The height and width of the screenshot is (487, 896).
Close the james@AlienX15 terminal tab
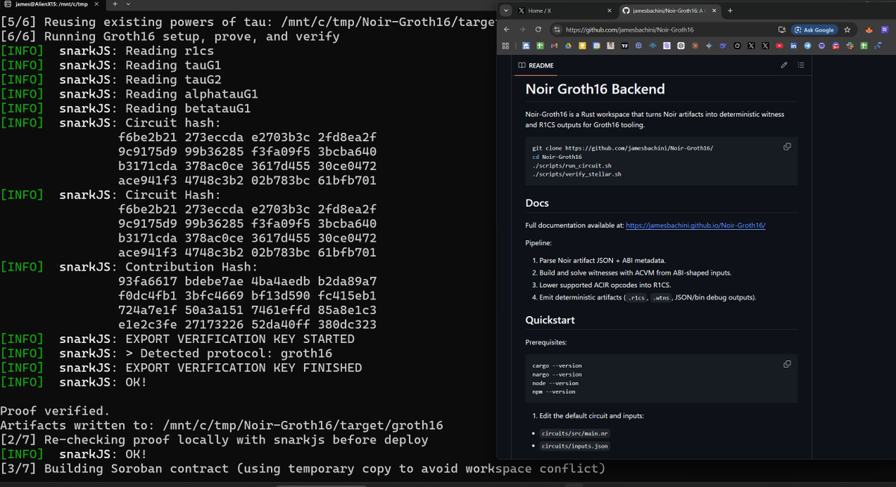click(x=96, y=5)
